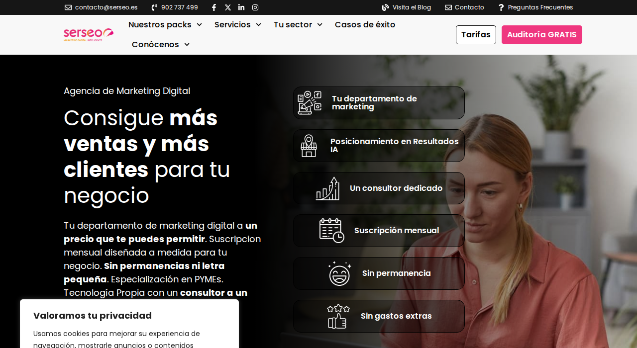Image resolution: width=637 pixels, height=348 pixels.
Task: Click the question mark icon for Preguntas Frecuentes
Action: tap(501, 7)
